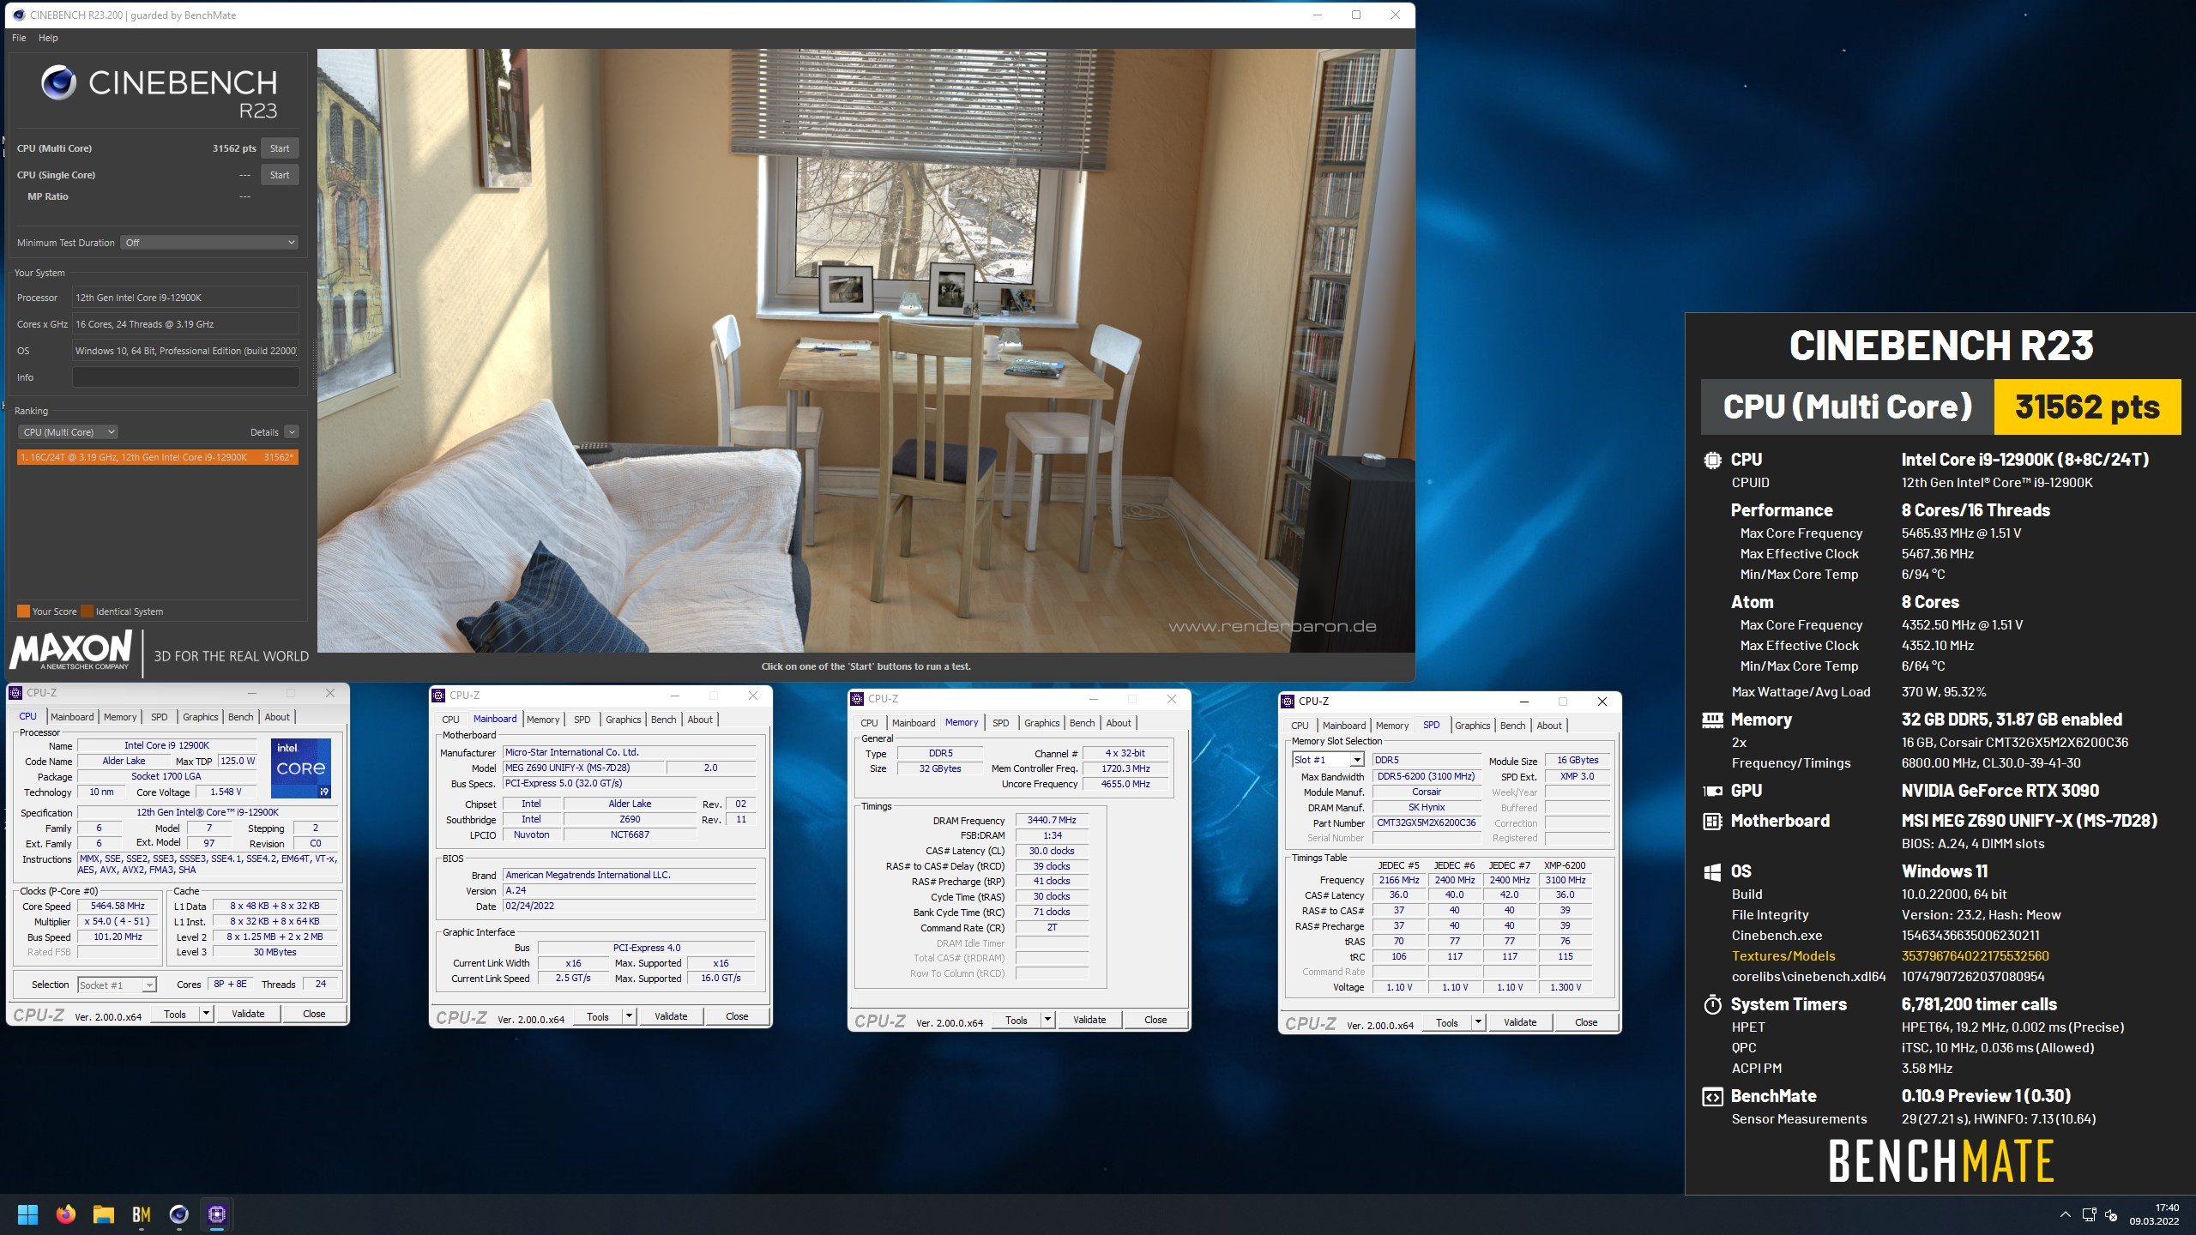Click CPU-Z title icon of Memory window
The width and height of the screenshot is (2196, 1235).
point(857,699)
